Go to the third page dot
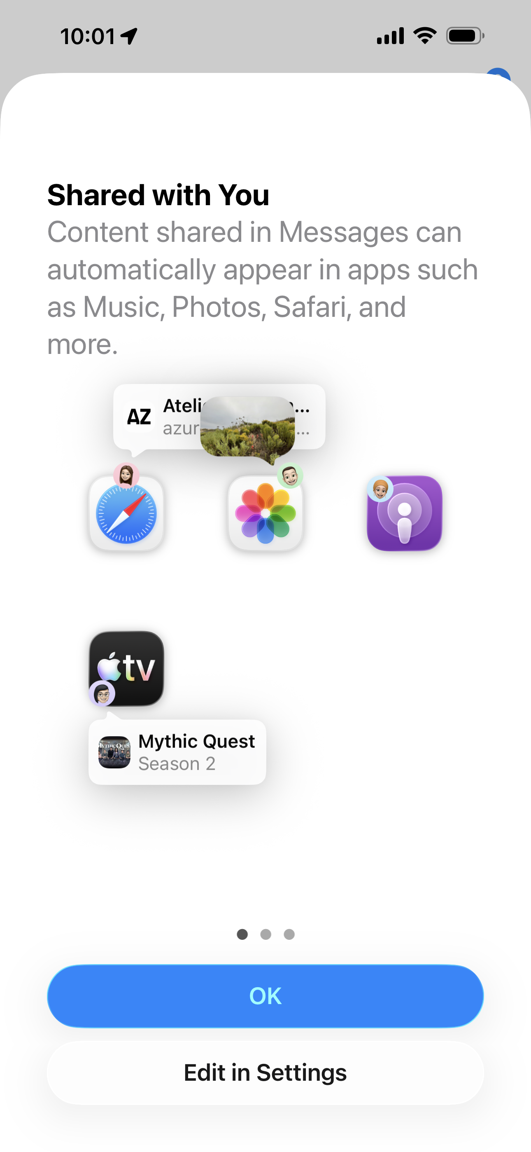The height and width of the screenshot is (1152, 531). coord(289,934)
